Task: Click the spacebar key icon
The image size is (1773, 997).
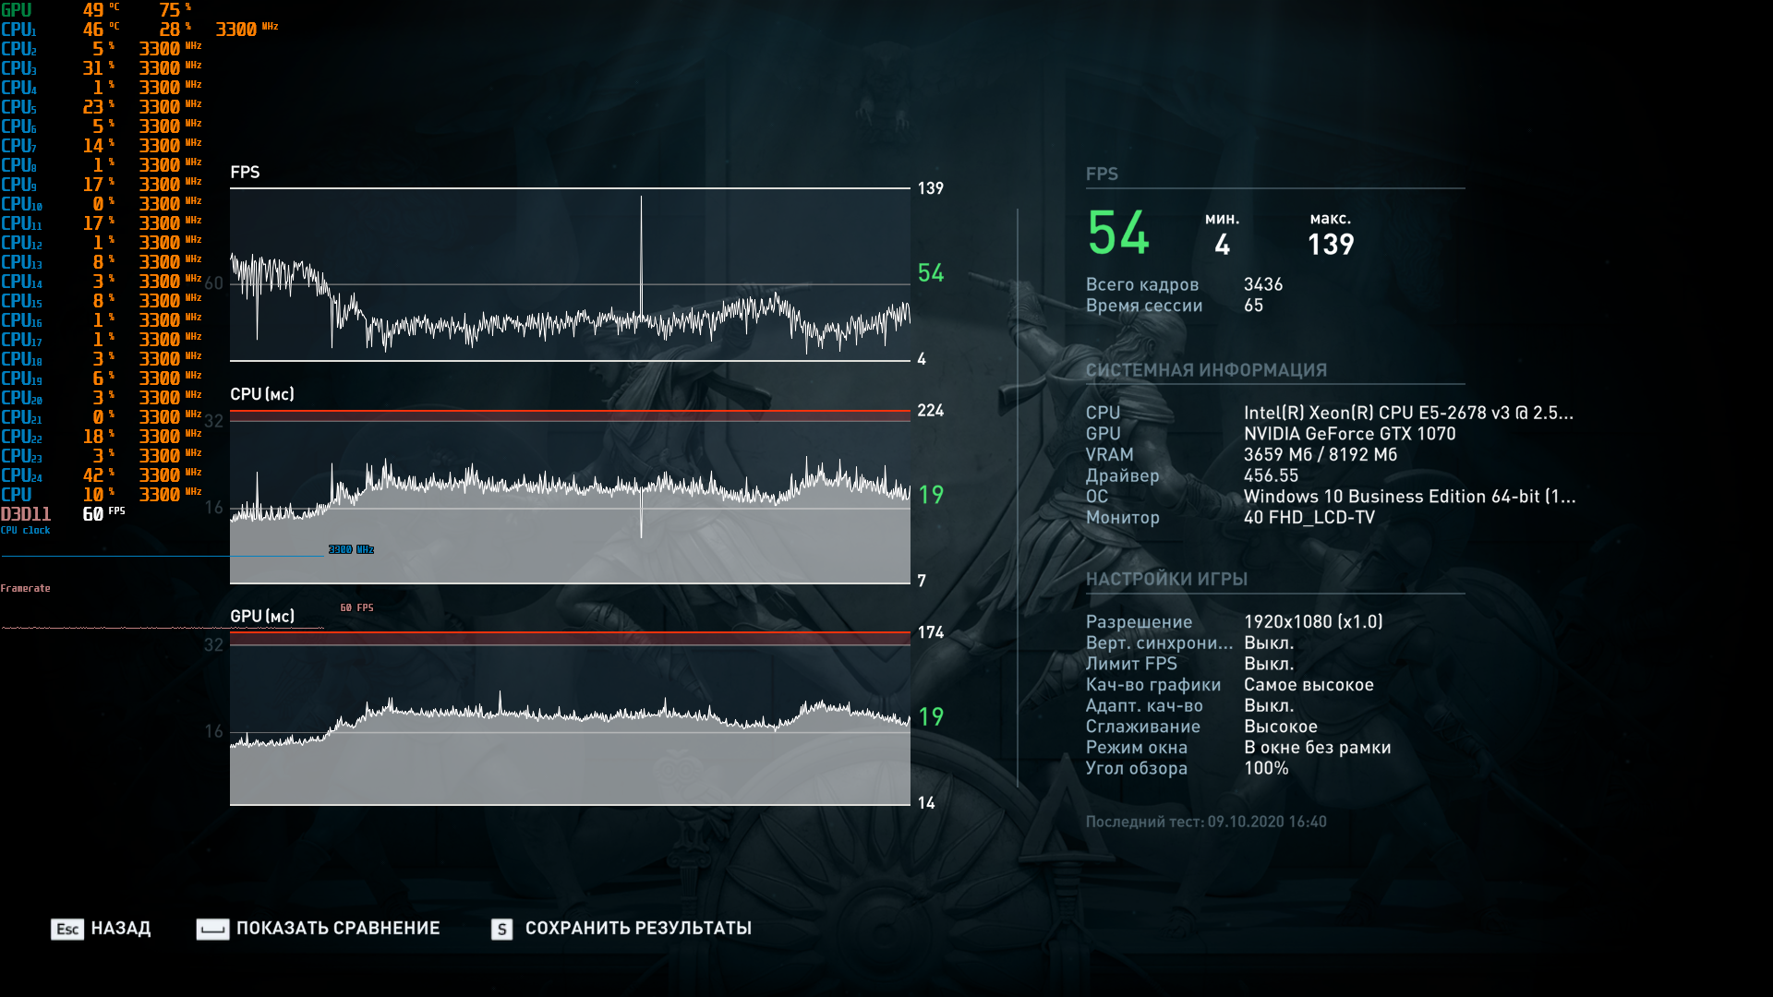Action: coord(212,929)
